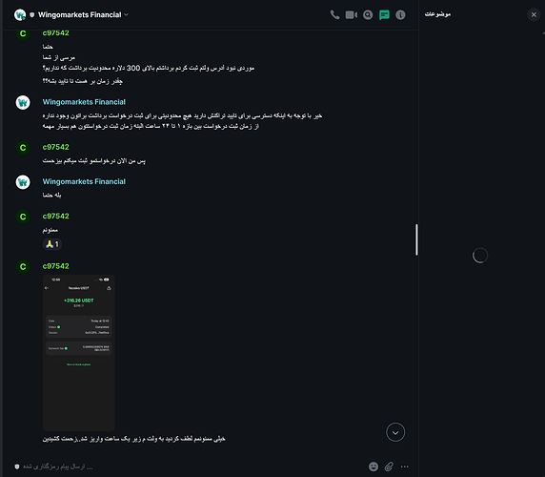
Task: Click Wingomarkets Financial sender name above the long reply
Action: click(x=84, y=102)
